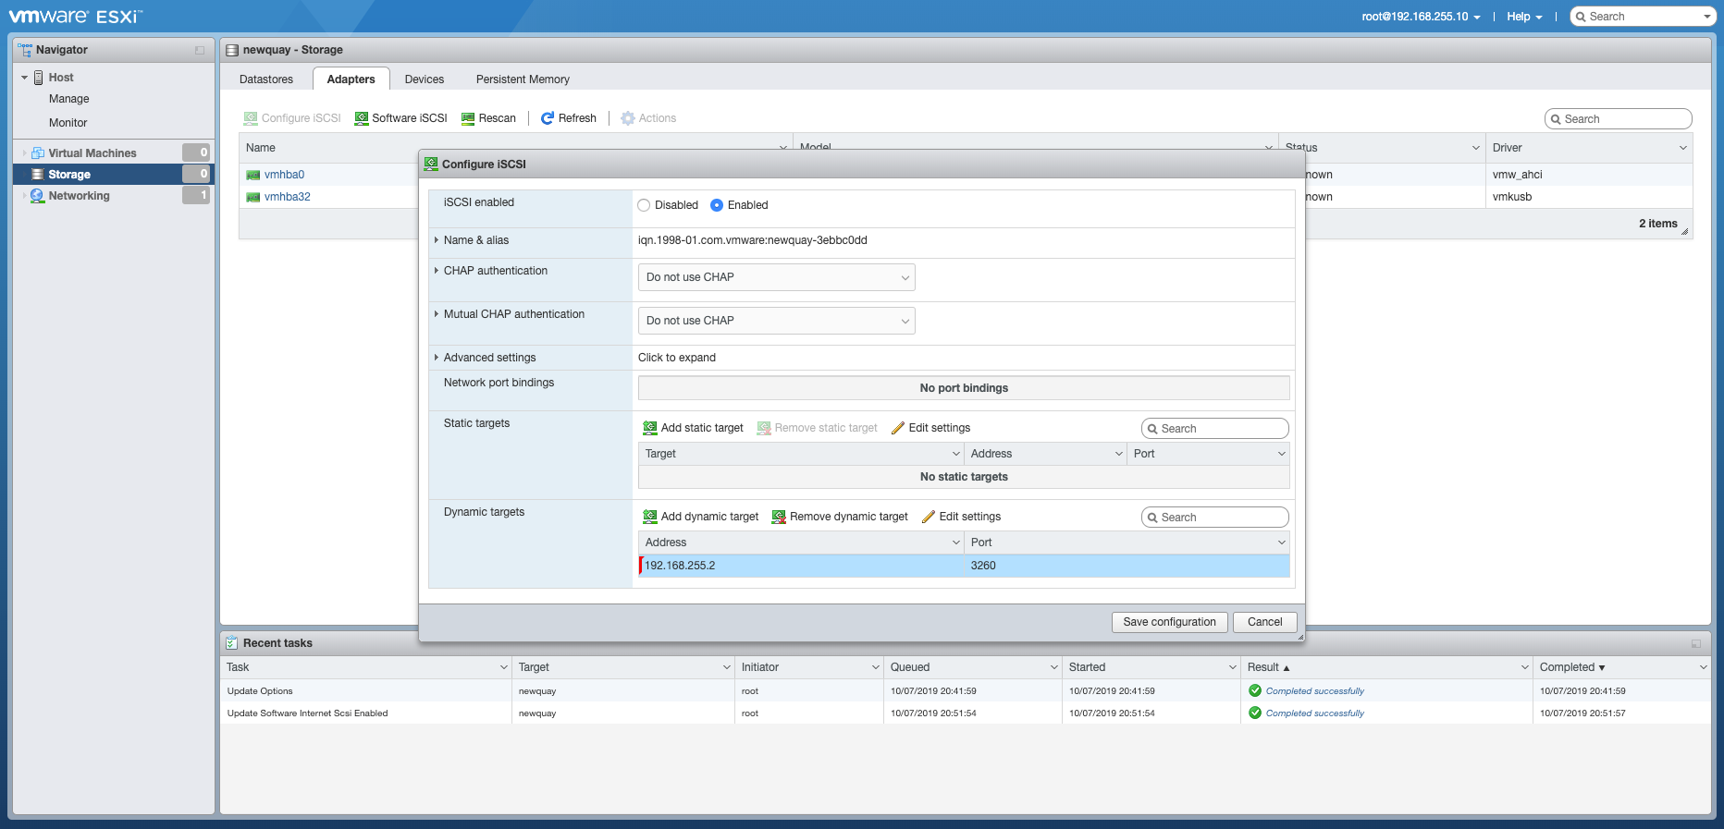Select the 192.168.255.2 dynamic target row

click(x=964, y=566)
